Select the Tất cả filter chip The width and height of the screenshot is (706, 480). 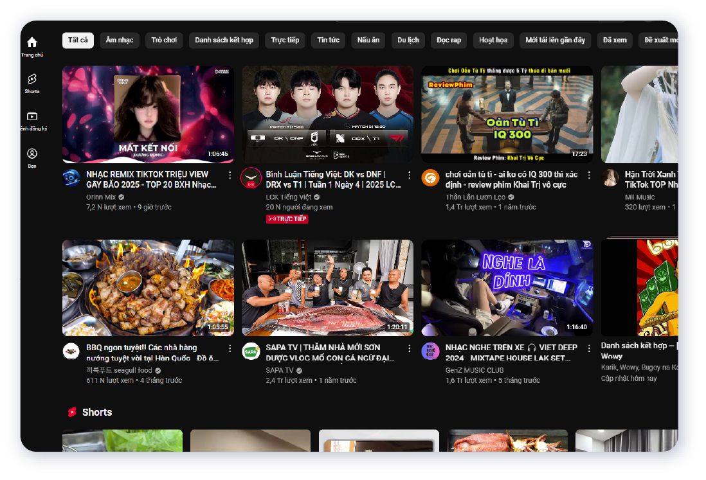[78, 40]
